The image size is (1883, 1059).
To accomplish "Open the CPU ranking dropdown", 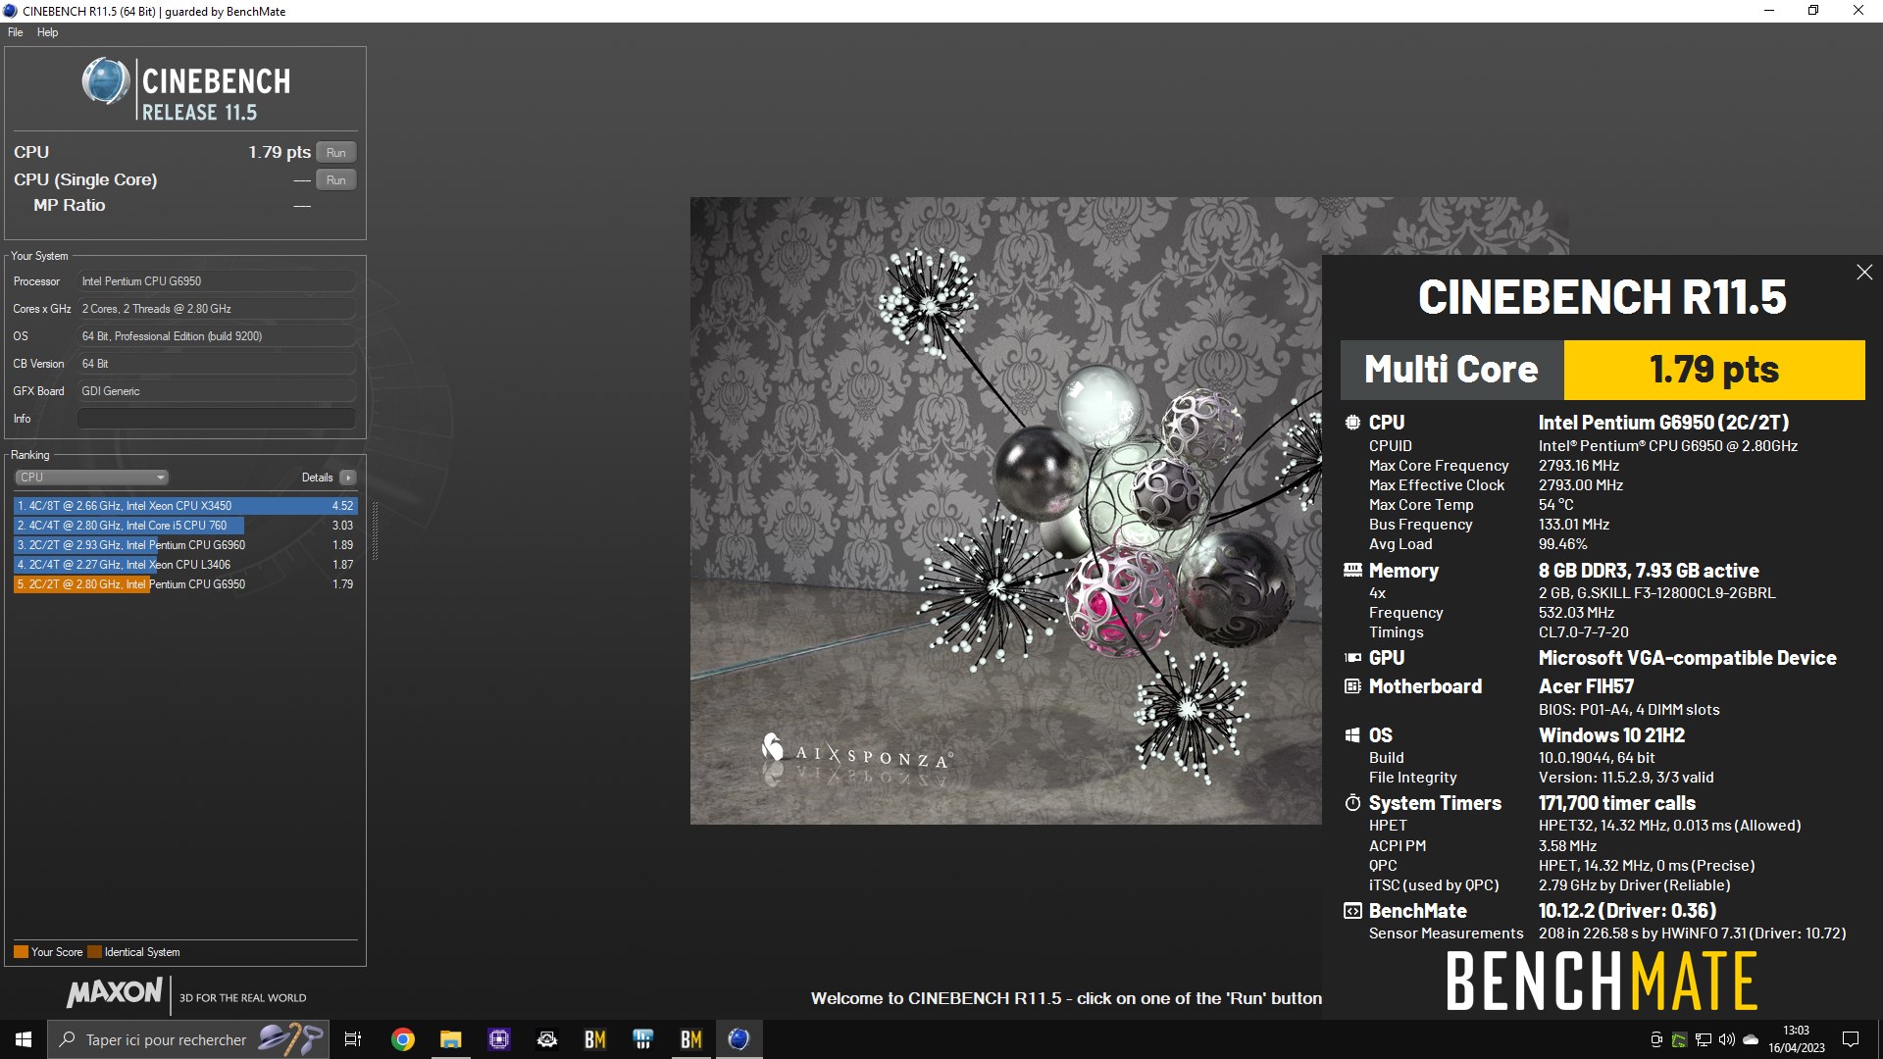I will pos(91,478).
